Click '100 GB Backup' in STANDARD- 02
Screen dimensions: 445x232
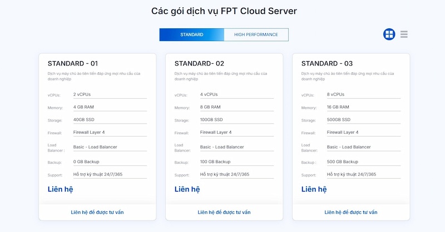click(215, 162)
